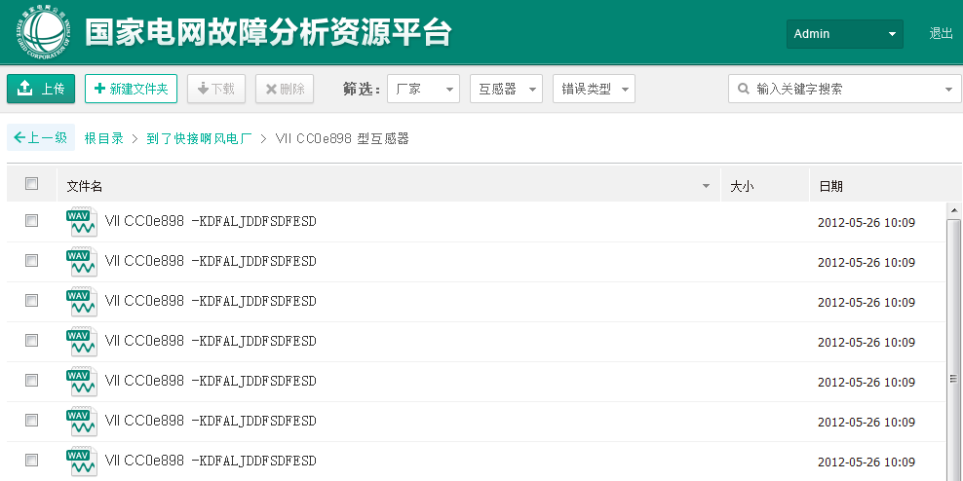Image resolution: width=963 pixels, height=481 pixels.
Task: Go back using 上一级 arrow button
Action: pos(41,138)
